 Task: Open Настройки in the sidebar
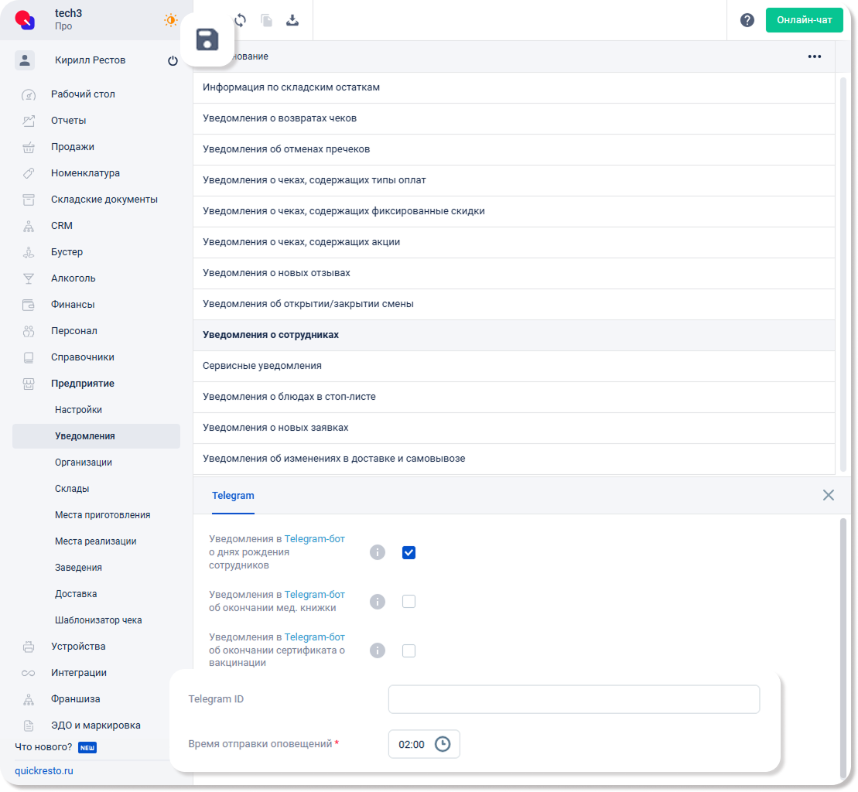click(x=78, y=410)
